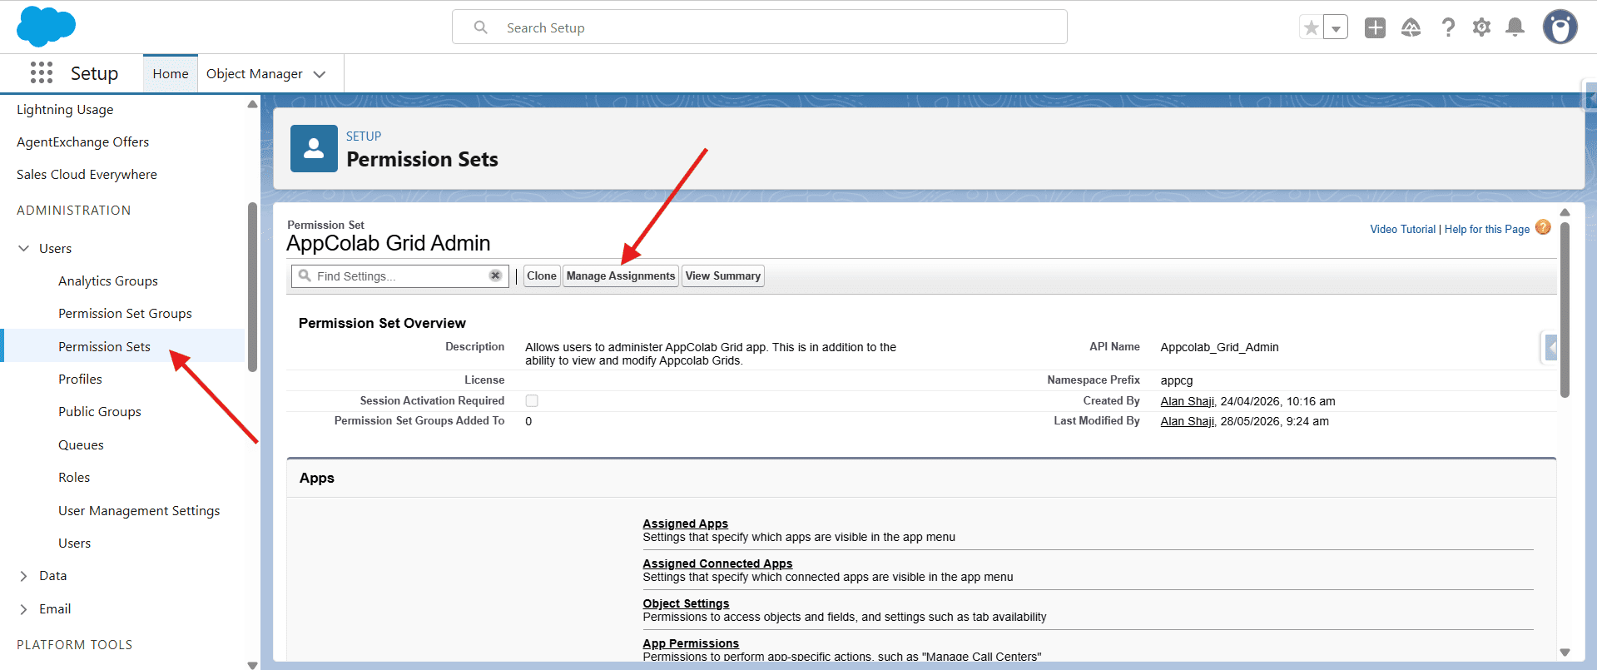Switch to the Home tab
The image size is (1597, 670).
[171, 74]
